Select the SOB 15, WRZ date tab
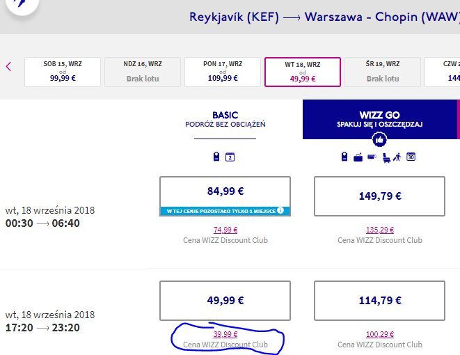Viewport: 460px width, 355px height. [x=63, y=72]
